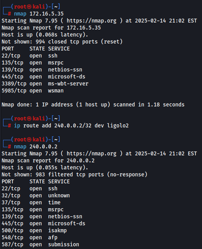Click 'Not shown: 983 filtered' line
Image resolution: width=202 pixels, height=249 pixels.
tap(74, 174)
